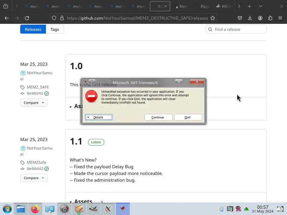The height and width of the screenshot is (215, 287).
Task: Open the speedometer gauge taskbar app
Action: tap(64, 209)
